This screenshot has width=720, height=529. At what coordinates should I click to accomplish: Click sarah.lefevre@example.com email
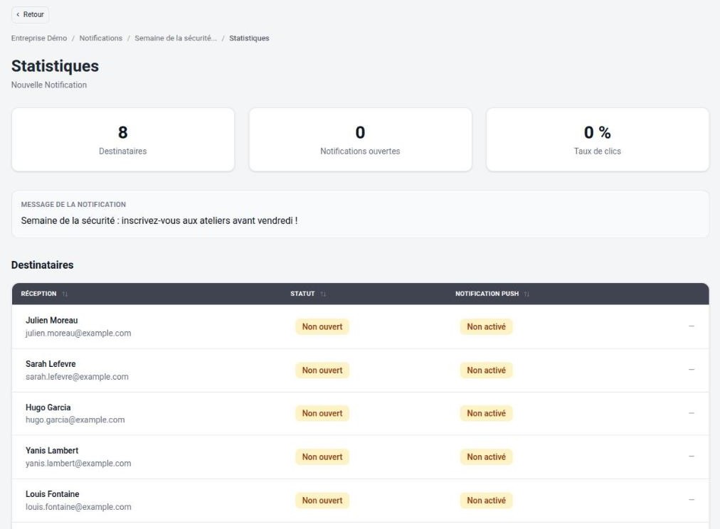77,377
